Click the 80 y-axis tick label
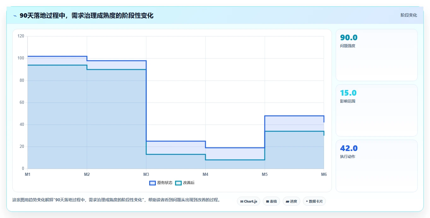430x218 pixels. click(x=22, y=81)
